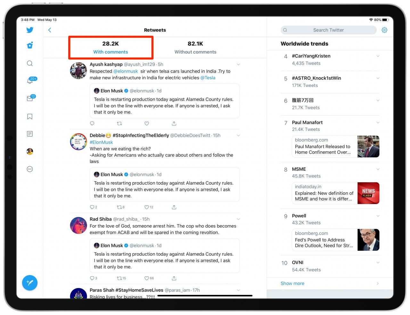
Task: Retweet Ayush kashyap's tweet
Action: (119, 123)
